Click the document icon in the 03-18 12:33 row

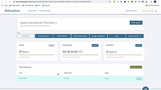pyautogui.click(x=141, y=78)
